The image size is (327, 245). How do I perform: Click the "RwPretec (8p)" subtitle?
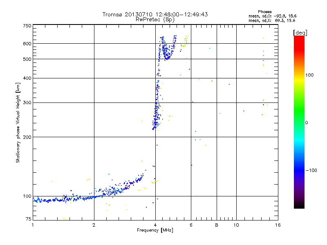tap(155, 20)
